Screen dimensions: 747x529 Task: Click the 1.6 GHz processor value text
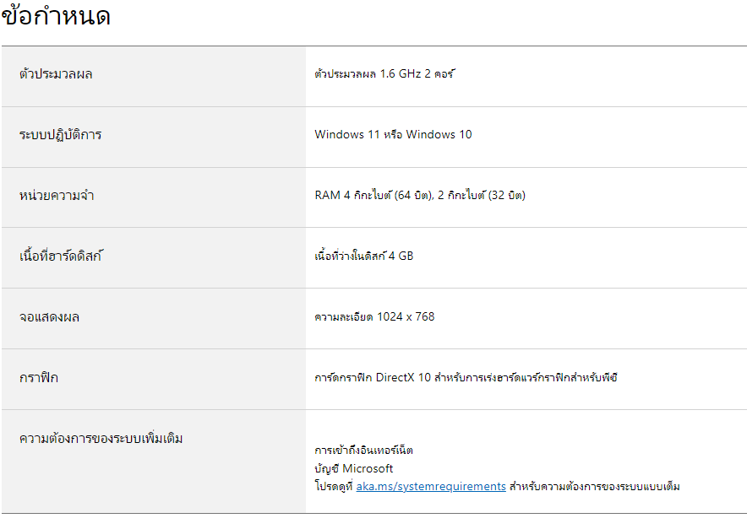pyautogui.click(x=384, y=74)
